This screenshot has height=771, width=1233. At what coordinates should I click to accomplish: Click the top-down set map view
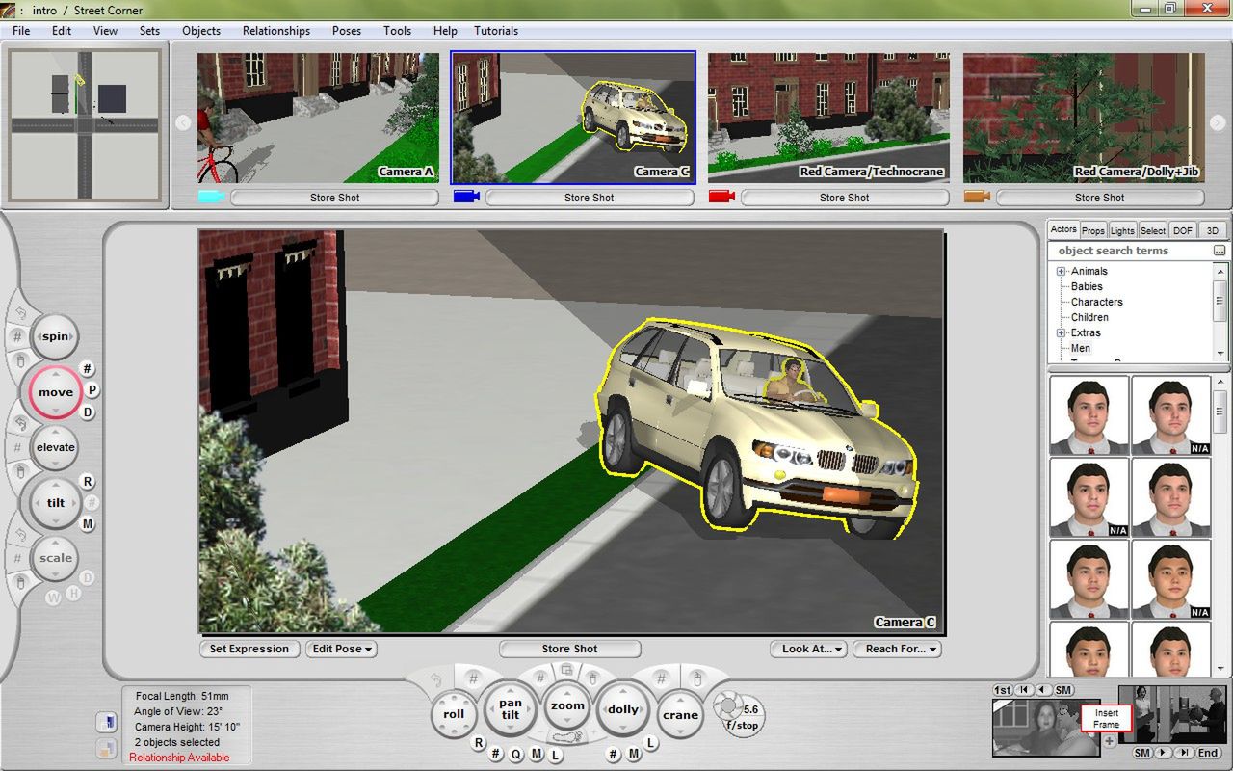tap(85, 124)
